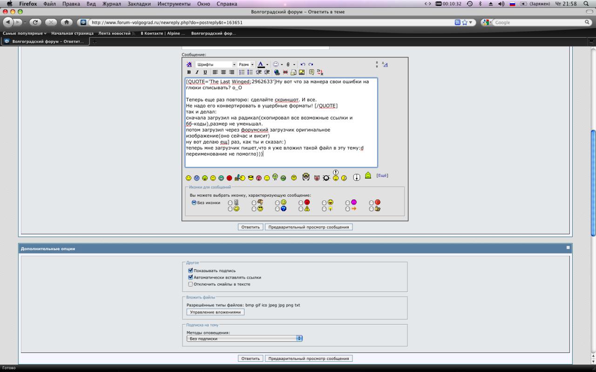This screenshot has width=596, height=372.
Task: Click the "[Ещё]" smileys link
Action: click(x=382, y=175)
